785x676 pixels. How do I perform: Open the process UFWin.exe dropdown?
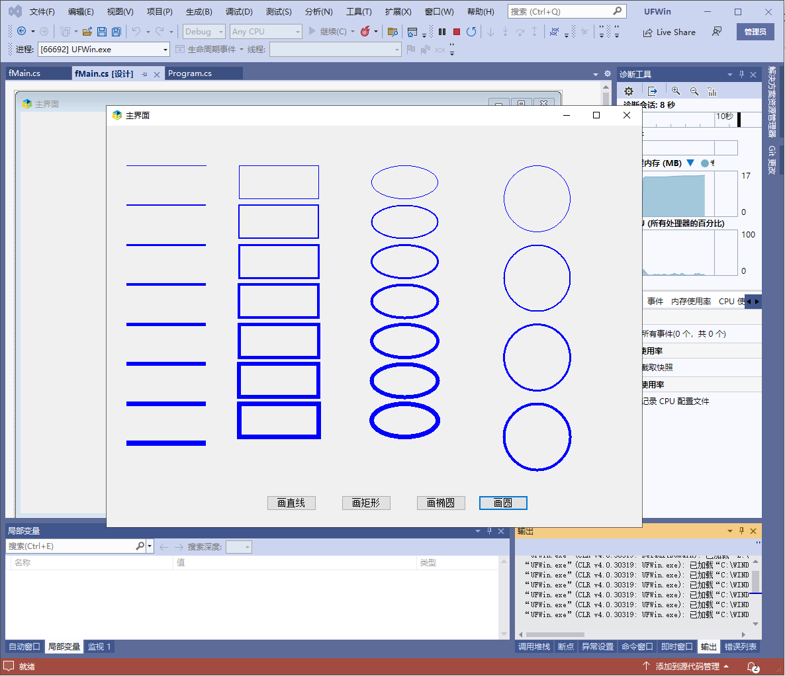click(x=104, y=50)
